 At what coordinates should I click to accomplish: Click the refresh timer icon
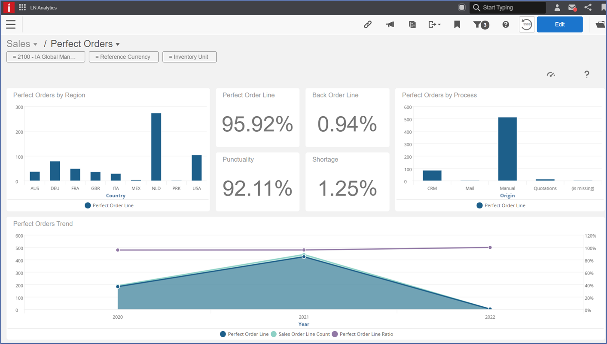pyautogui.click(x=527, y=24)
